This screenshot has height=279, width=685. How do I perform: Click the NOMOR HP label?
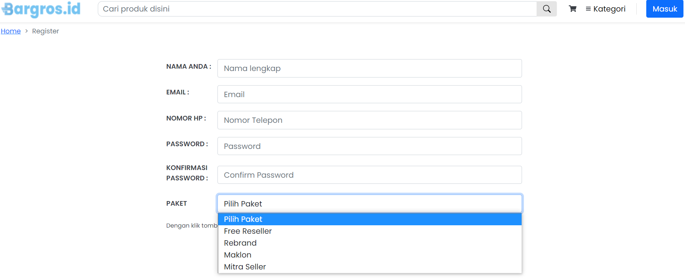pos(186,118)
